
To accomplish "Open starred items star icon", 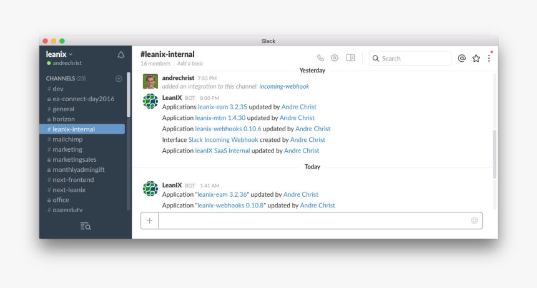I will tap(476, 58).
